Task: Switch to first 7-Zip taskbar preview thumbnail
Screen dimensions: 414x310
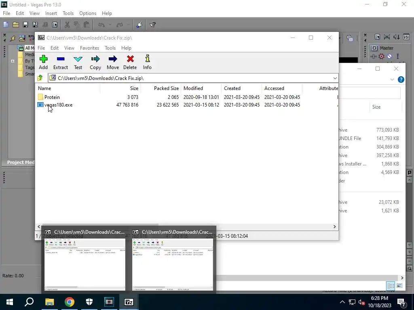Action: click(85, 260)
